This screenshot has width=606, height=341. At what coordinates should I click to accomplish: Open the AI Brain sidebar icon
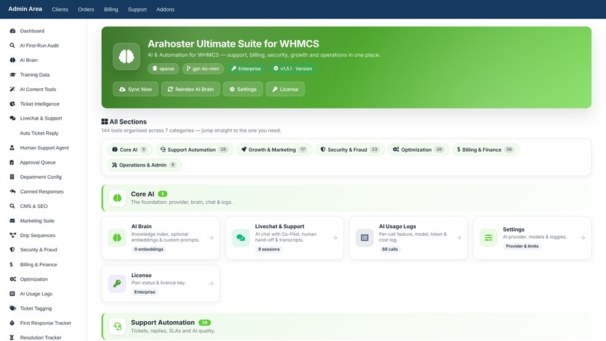12,60
